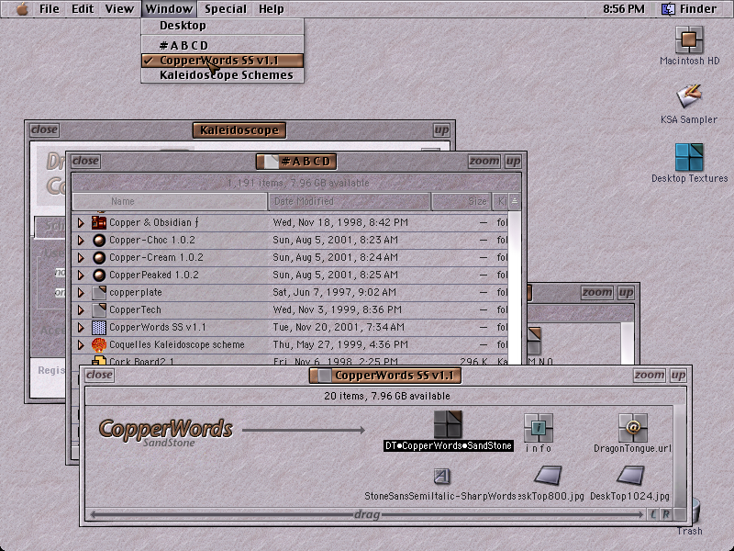
Task: Select the Copper & Obsidian folder icon
Action: 99,222
